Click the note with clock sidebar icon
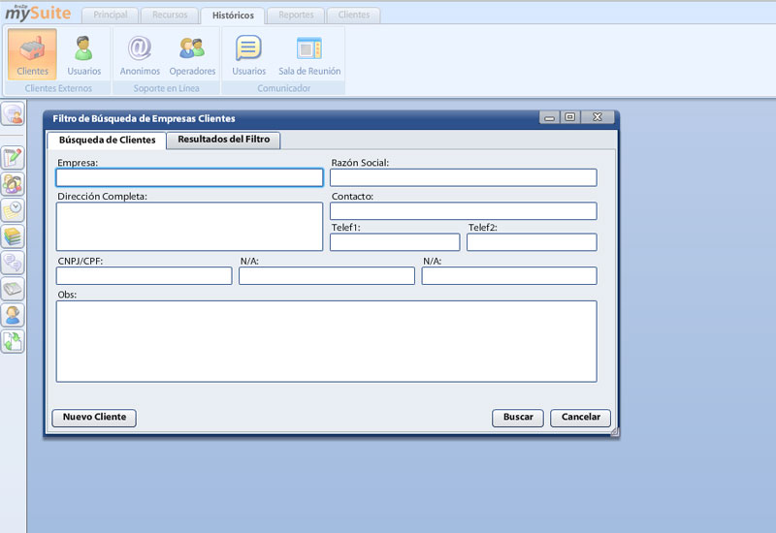 (x=13, y=210)
